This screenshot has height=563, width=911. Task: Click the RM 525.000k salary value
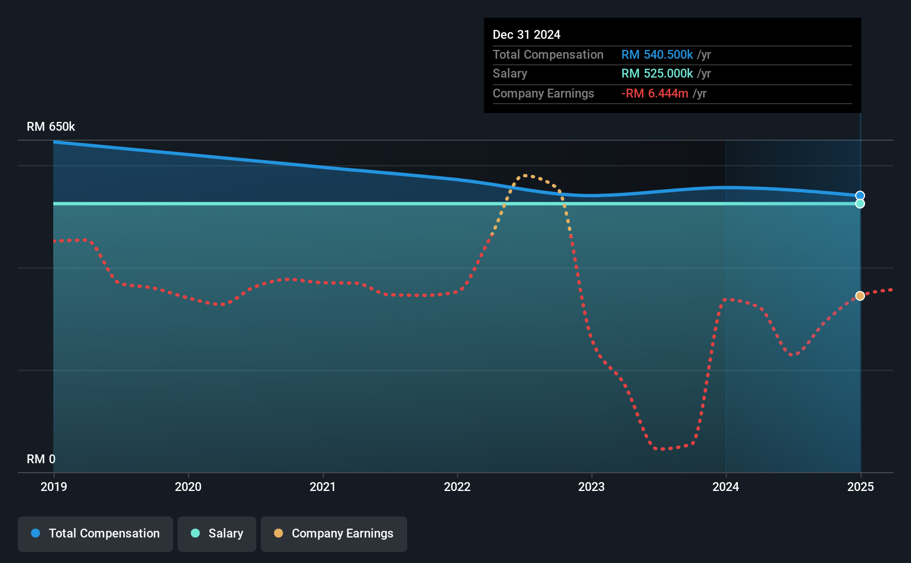pos(657,73)
